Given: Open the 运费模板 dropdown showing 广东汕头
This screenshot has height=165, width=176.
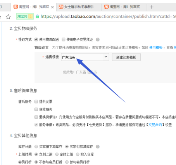Looking at the screenshot, I should [85, 57].
